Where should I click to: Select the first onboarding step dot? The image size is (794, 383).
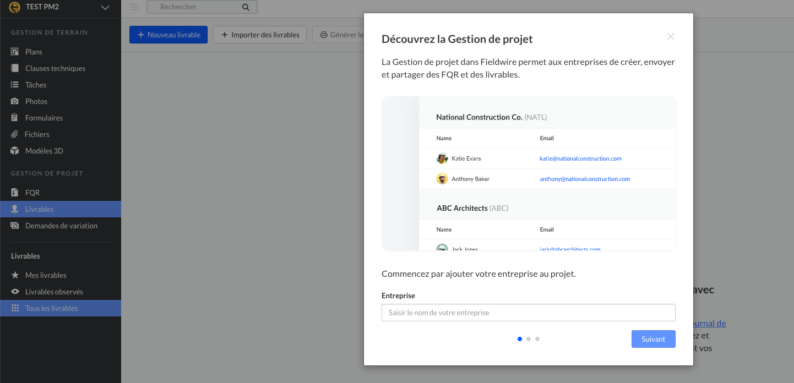(x=520, y=339)
